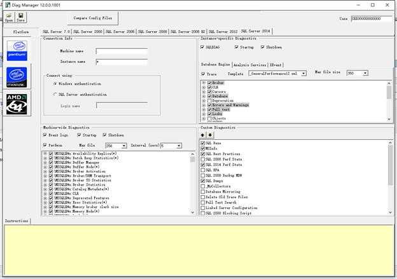Check Database Mirroring custom diagnostic
Viewport: 397px width, 279px height.
(x=203, y=192)
